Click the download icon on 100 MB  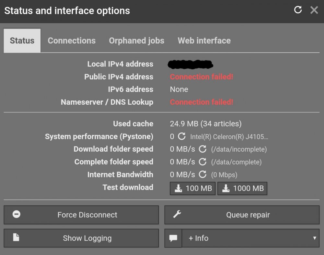click(178, 188)
